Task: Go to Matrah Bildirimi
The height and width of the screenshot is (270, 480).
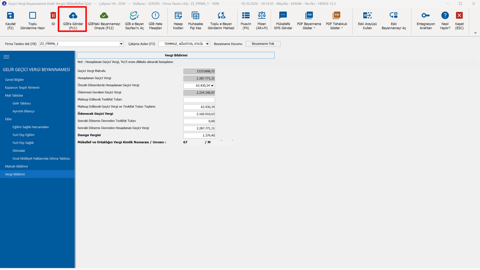Action: (x=16, y=166)
